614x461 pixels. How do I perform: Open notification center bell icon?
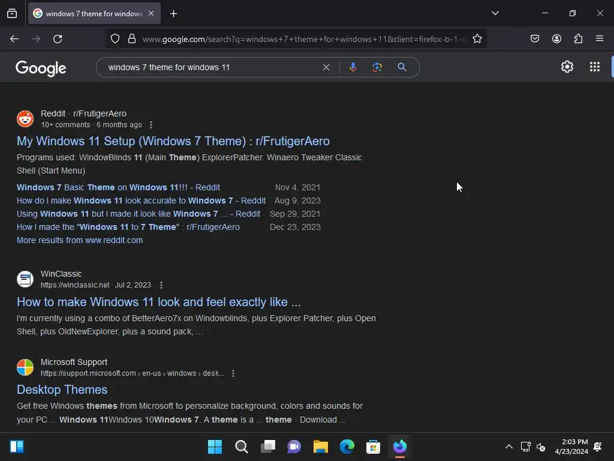598,447
